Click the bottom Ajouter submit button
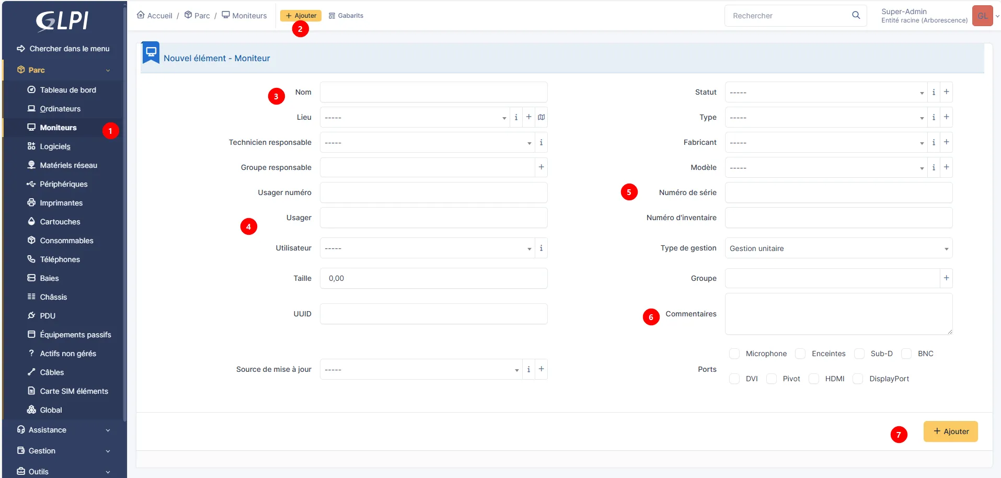 [x=950, y=431]
